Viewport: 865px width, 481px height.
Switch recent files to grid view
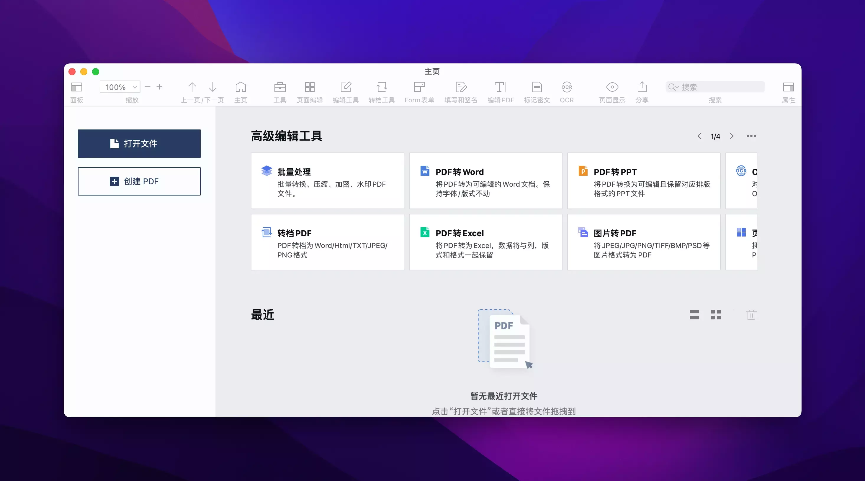coord(716,314)
